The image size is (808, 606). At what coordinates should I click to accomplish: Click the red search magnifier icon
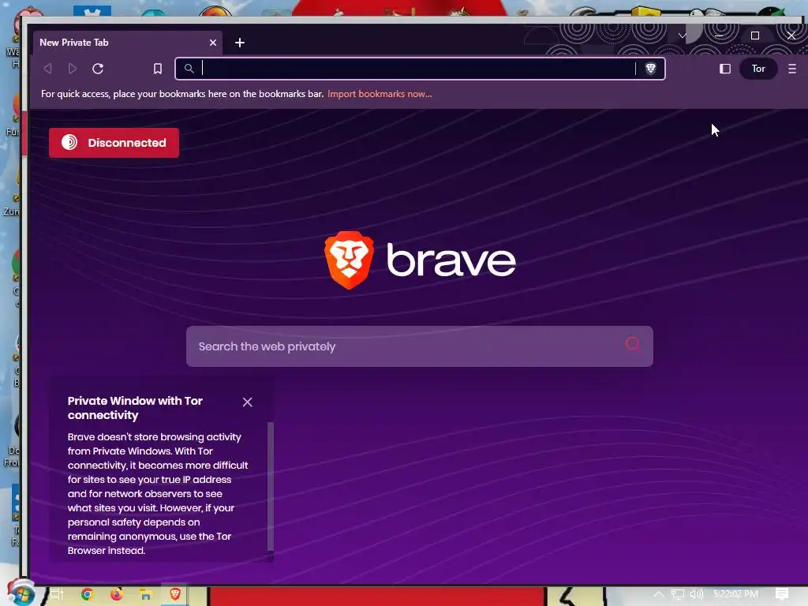633,344
